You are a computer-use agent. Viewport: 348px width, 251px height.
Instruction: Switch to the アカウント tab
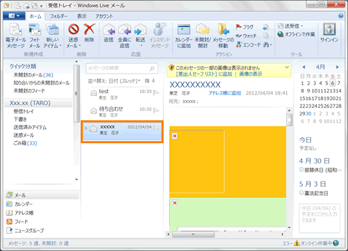point(104,16)
